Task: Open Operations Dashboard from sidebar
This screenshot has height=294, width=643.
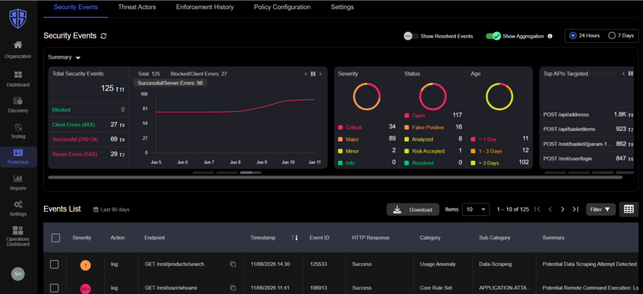Action: 18,236
